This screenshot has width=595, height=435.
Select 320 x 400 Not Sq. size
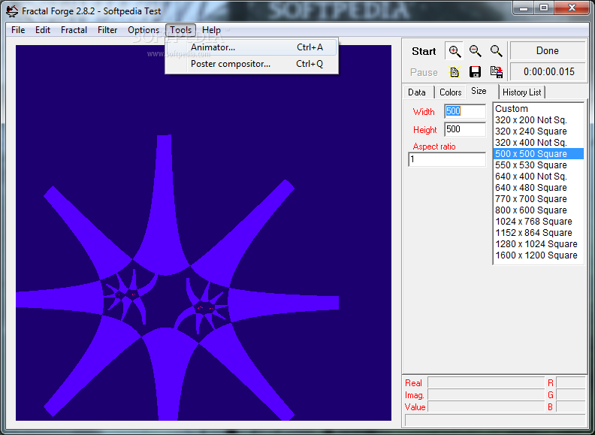click(x=538, y=143)
